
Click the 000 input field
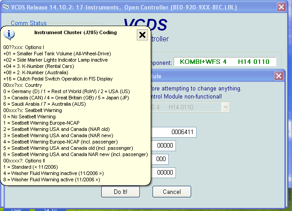coord(160,159)
